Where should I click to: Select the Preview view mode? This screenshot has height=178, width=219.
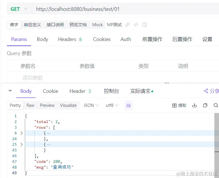pos(47,105)
